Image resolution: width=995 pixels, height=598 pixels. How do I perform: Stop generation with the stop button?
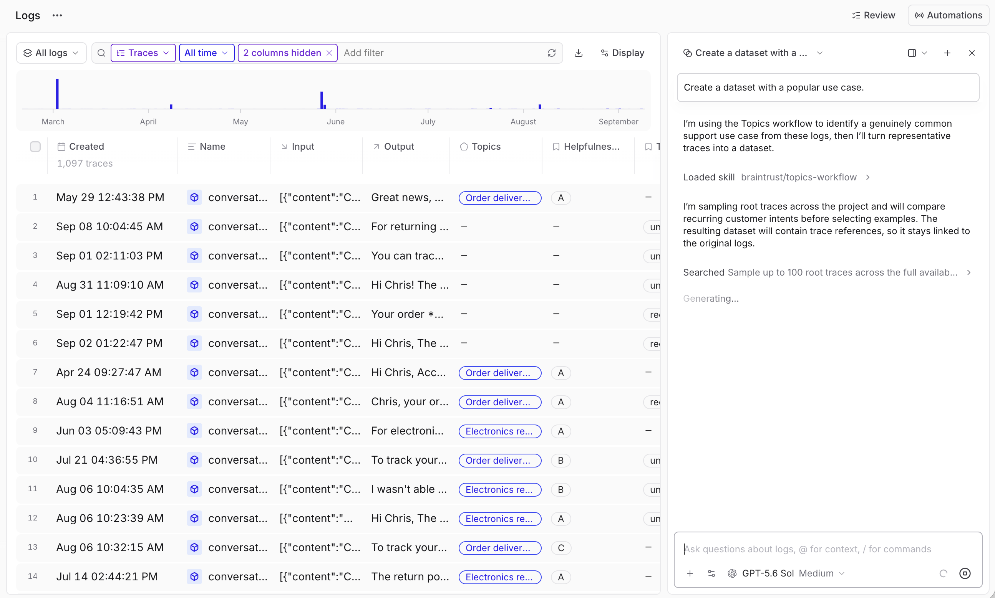(965, 573)
